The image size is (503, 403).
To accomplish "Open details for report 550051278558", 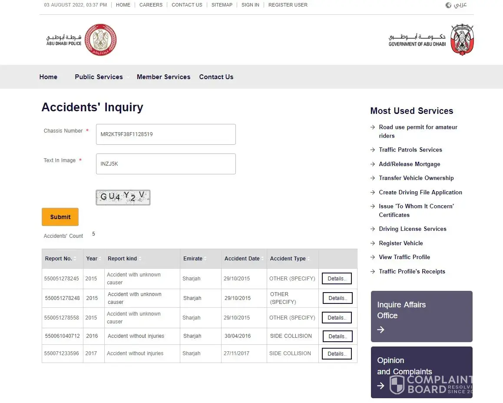I will coord(337,318).
